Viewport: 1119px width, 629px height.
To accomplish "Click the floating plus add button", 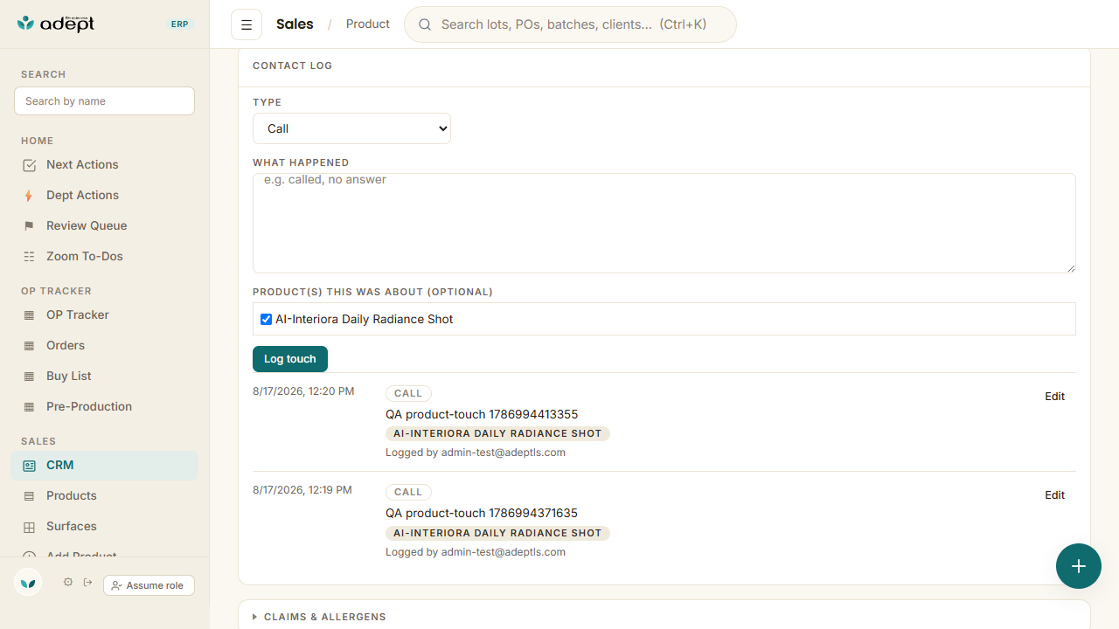I will [1079, 566].
